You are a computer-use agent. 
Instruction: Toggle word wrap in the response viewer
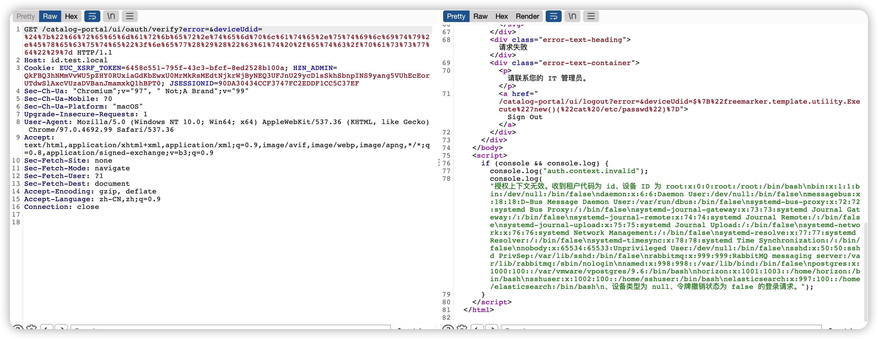click(553, 16)
